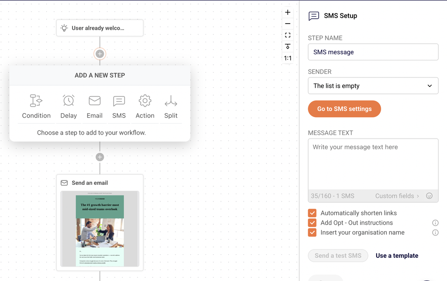Select the User already welcomed trigger node

point(100,28)
